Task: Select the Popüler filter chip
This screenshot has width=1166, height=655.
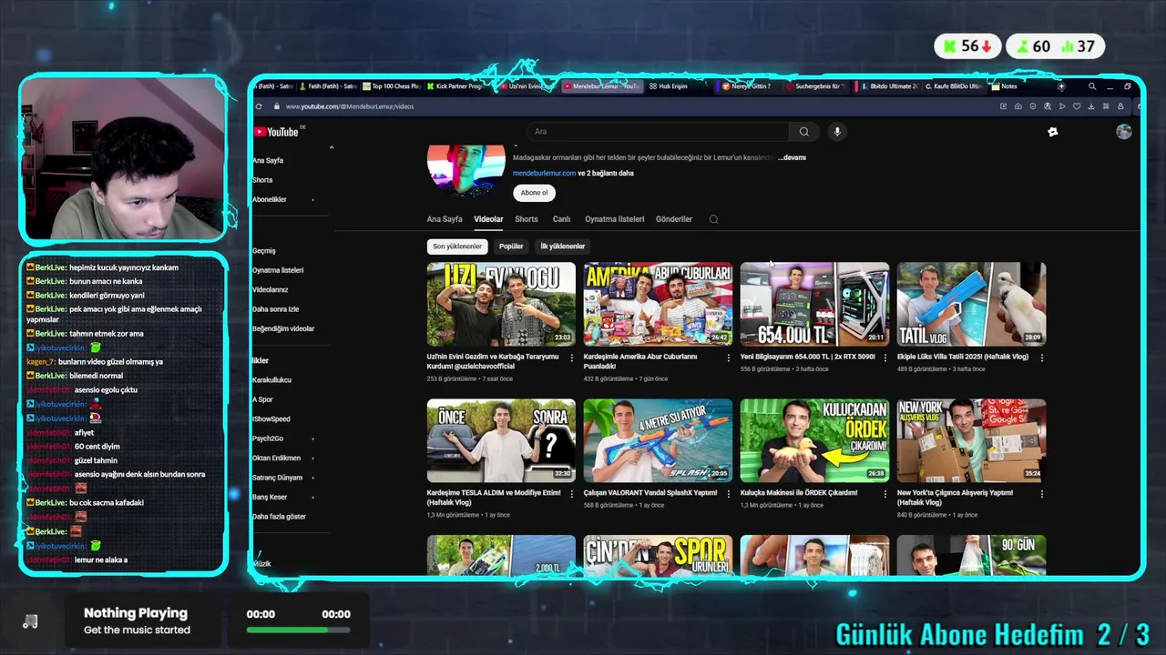Action: click(511, 247)
